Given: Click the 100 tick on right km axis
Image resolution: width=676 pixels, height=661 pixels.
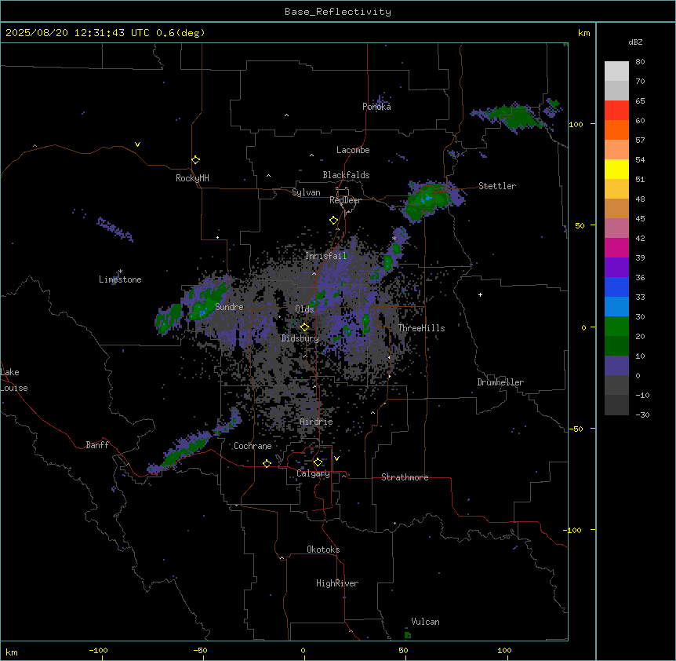Looking at the screenshot, I should click(576, 124).
